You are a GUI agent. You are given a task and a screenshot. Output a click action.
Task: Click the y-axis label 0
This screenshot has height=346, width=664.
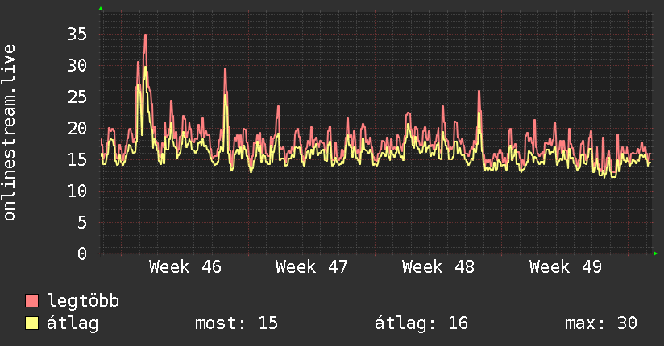(82, 253)
